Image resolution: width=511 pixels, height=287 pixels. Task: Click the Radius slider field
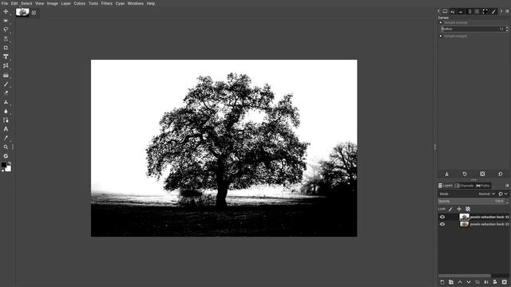pos(473,29)
